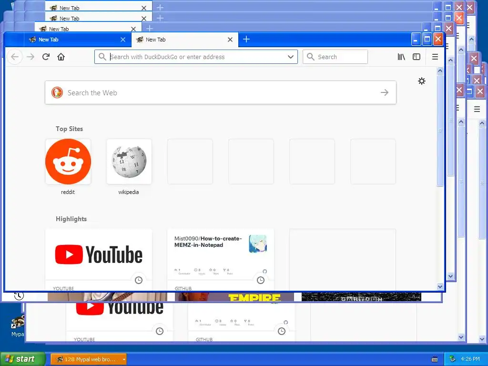Click the 4:26 PM system clock
The height and width of the screenshot is (366, 488).
pyautogui.click(x=470, y=359)
